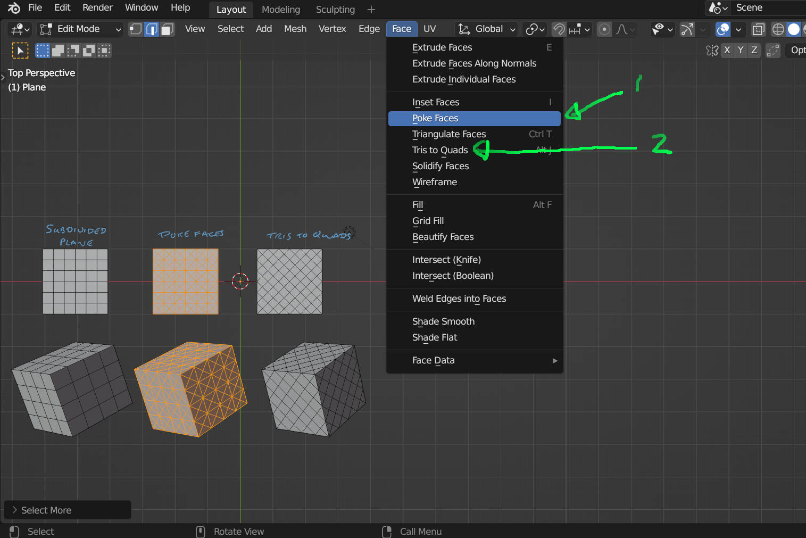Toggle the X-Ray icon
806x538 pixels.
pyautogui.click(x=759, y=29)
